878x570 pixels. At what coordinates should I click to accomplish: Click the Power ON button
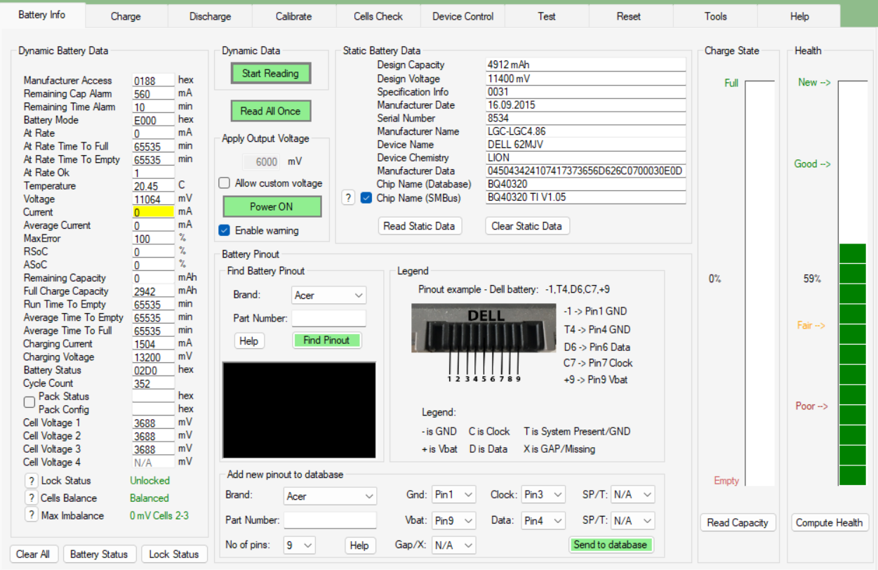[x=272, y=206]
